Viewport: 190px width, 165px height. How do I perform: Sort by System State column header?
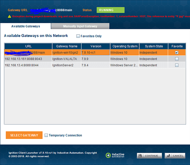pos(154,46)
